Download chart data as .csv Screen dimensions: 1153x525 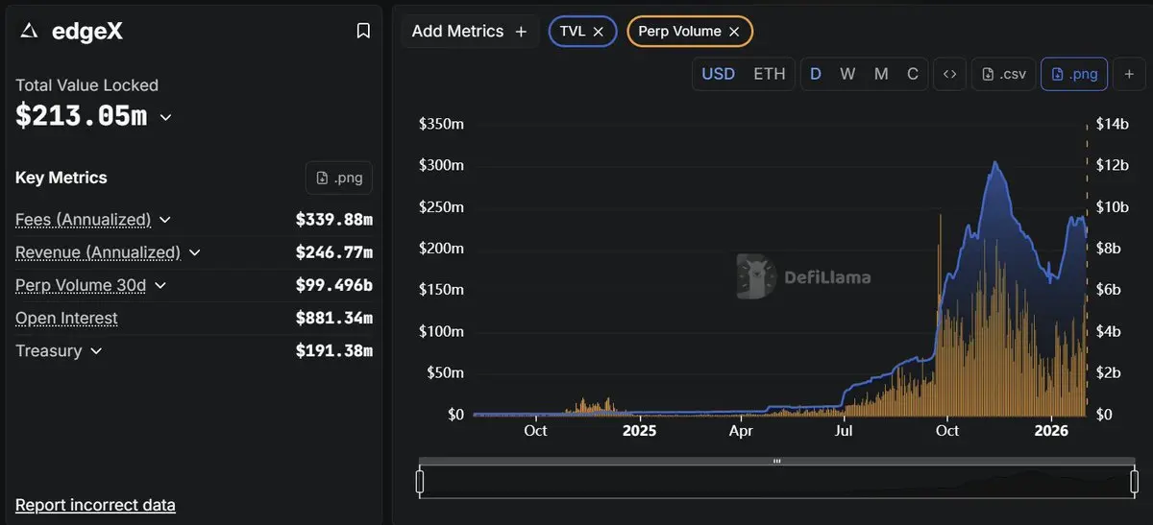click(1002, 74)
